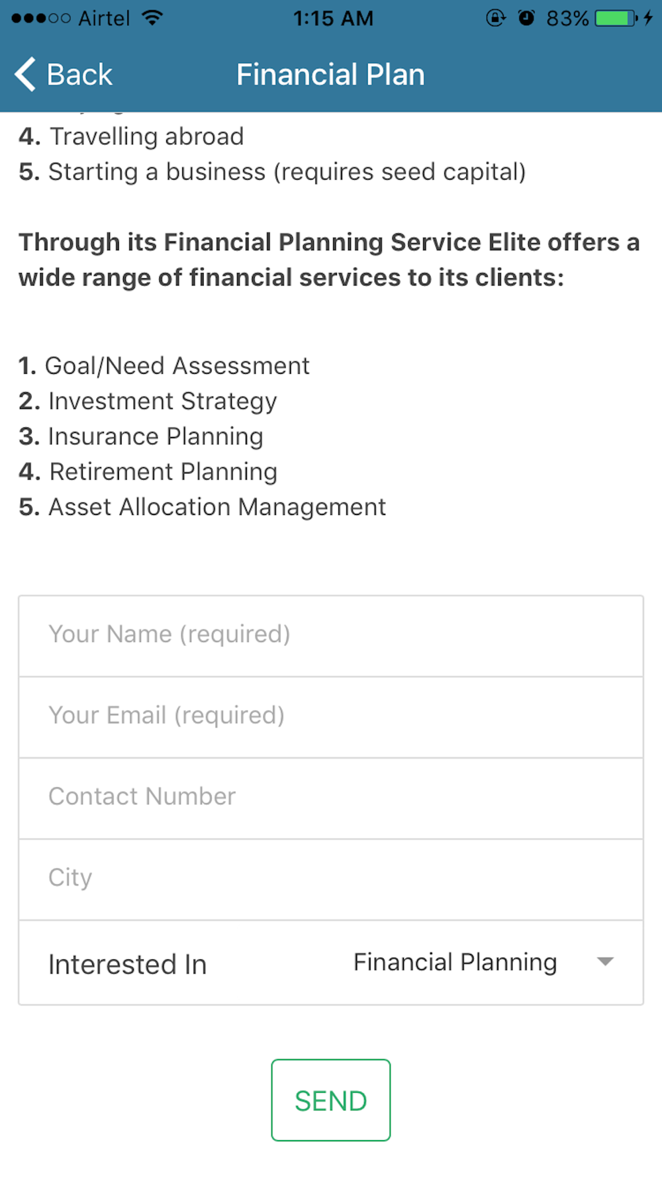Viewport: 662px width, 1177px height.
Task: Tap the City text field
Action: point(331,878)
